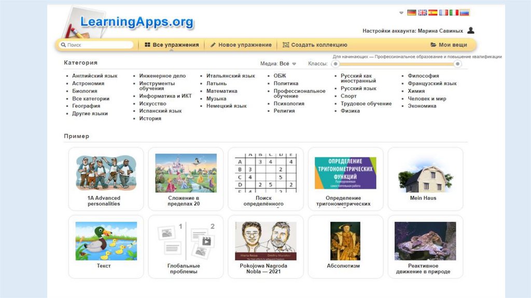
Task: Open the 1A Advanced personalities exercise
Action: pyautogui.click(x=106, y=179)
